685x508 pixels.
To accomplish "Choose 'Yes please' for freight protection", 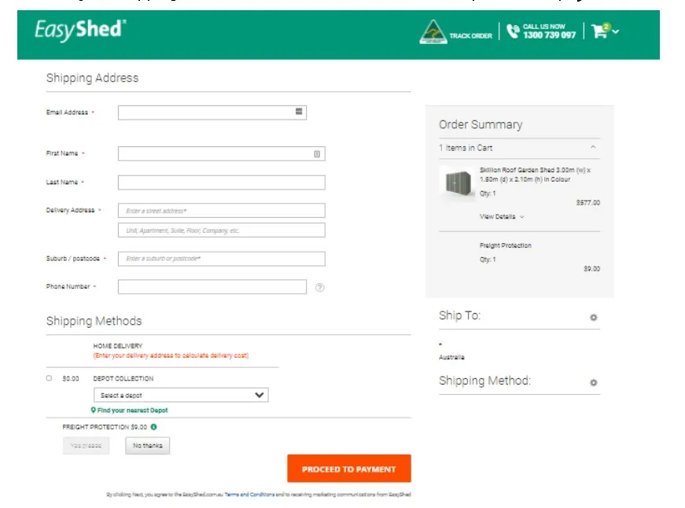I will [86, 446].
